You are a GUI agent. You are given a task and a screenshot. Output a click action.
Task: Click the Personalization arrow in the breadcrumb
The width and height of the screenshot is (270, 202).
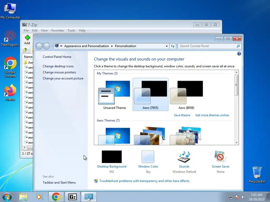pyautogui.click(x=112, y=46)
